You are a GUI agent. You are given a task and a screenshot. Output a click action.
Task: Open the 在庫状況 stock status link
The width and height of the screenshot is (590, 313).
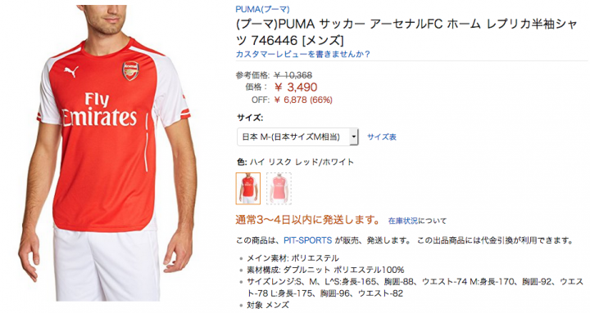pos(403,221)
